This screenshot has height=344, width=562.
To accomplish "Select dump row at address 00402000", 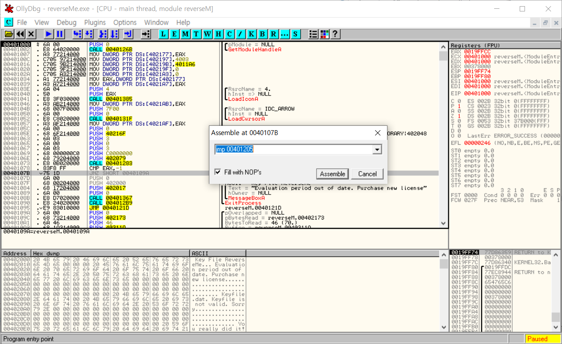I will 123,260.
